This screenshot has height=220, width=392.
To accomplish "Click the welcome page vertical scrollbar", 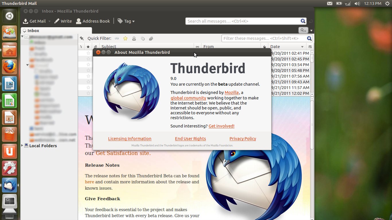I will coord(312,158).
